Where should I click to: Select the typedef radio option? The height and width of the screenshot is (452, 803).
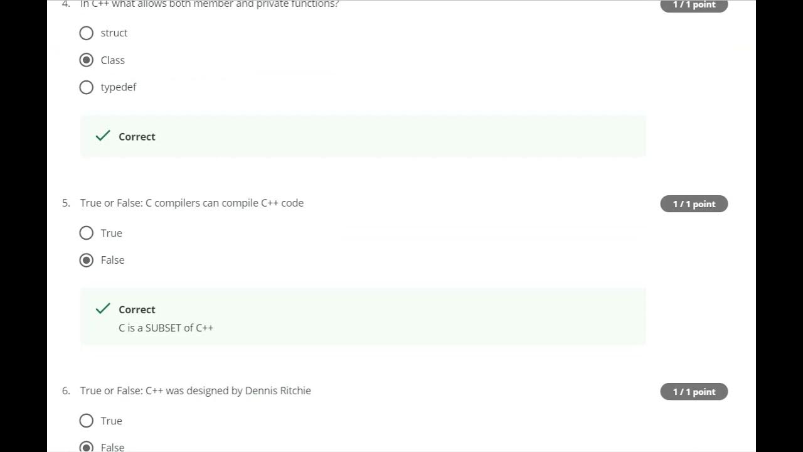(87, 87)
